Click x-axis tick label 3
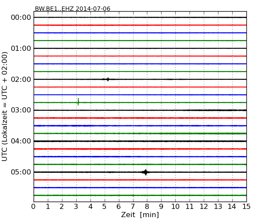Viewport: 280px width, 224px height. [x=76, y=207]
